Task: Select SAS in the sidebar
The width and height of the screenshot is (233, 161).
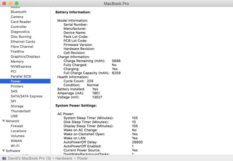Action: tap(14, 91)
